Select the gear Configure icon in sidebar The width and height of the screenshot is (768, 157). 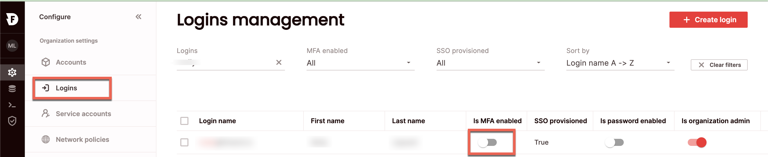pos(12,72)
